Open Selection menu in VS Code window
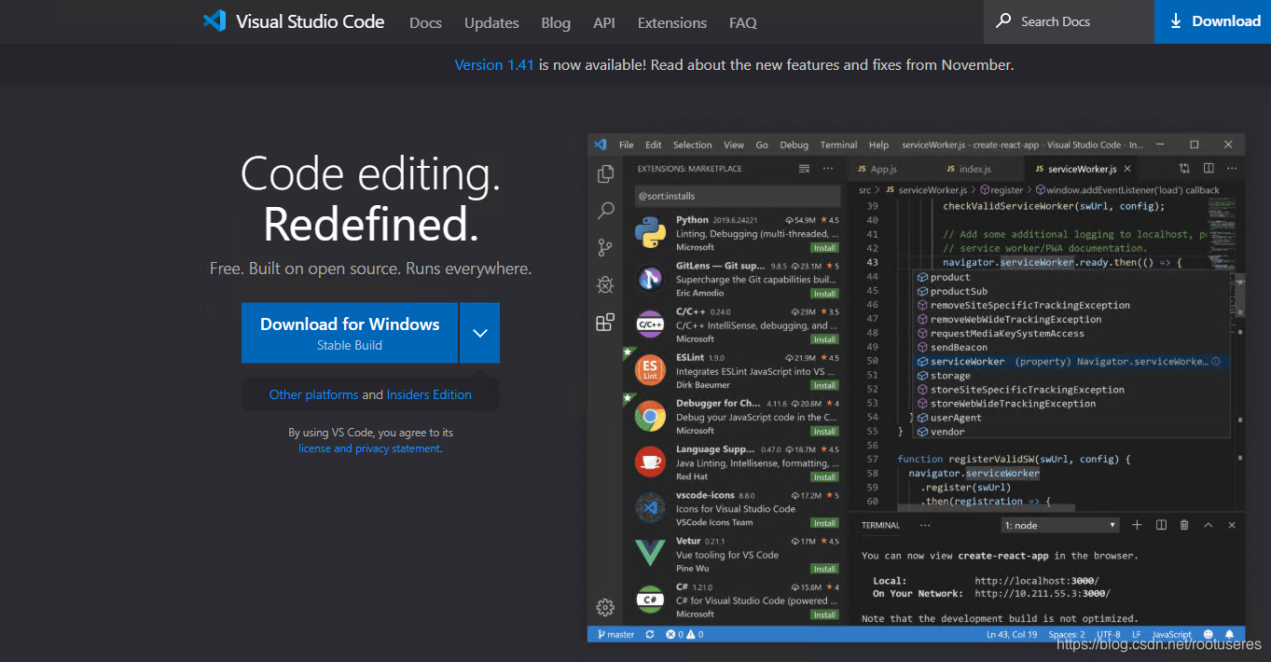 point(692,145)
